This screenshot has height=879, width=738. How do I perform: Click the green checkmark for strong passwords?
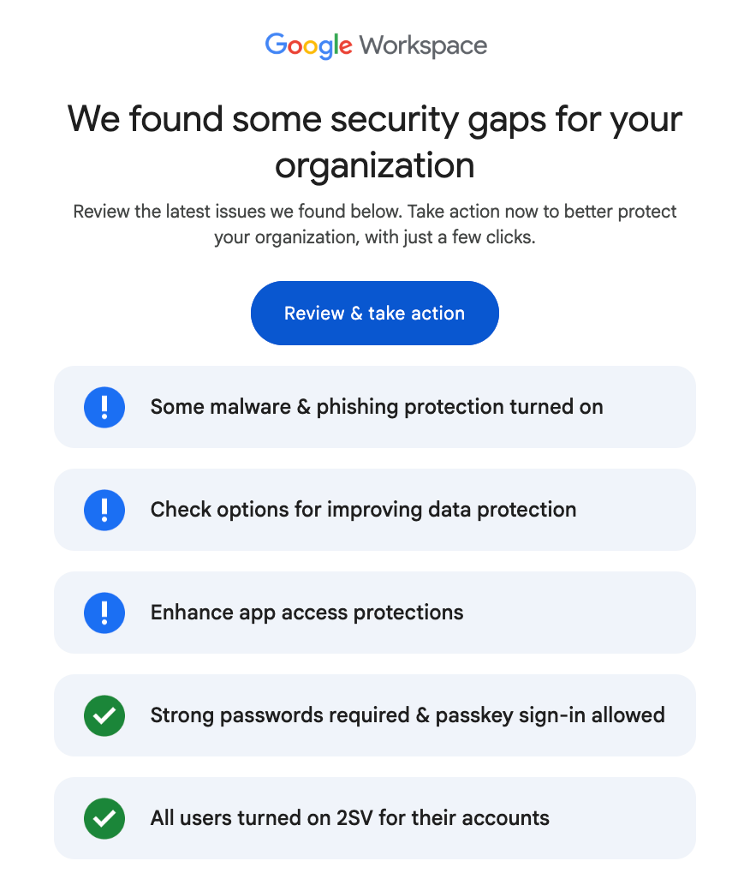[104, 715]
